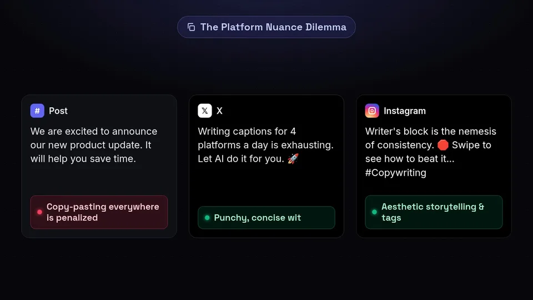Click the copy icon in the title pill
533x300 pixels.
click(x=192, y=27)
